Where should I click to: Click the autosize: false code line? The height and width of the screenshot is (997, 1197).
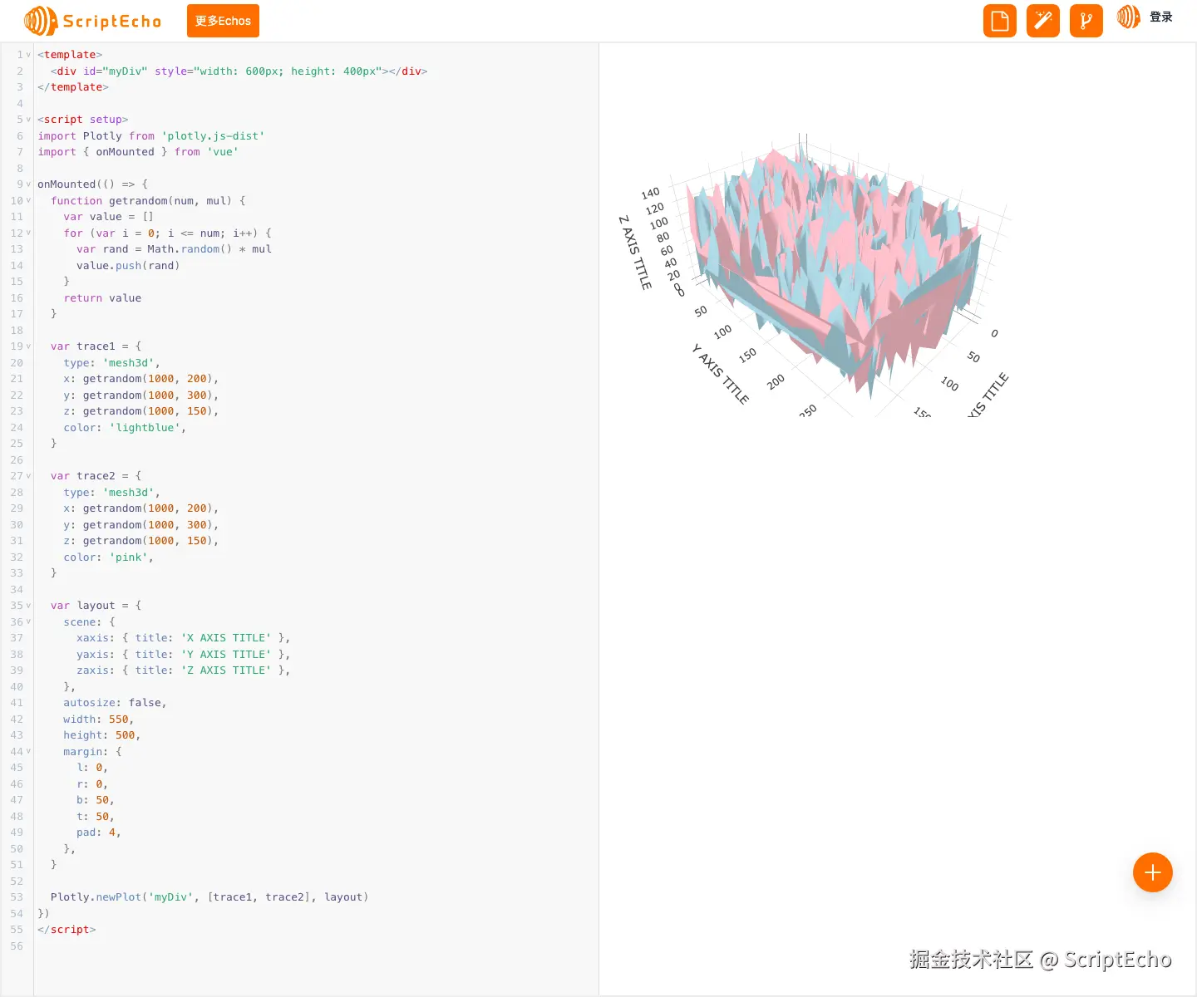[115, 703]
